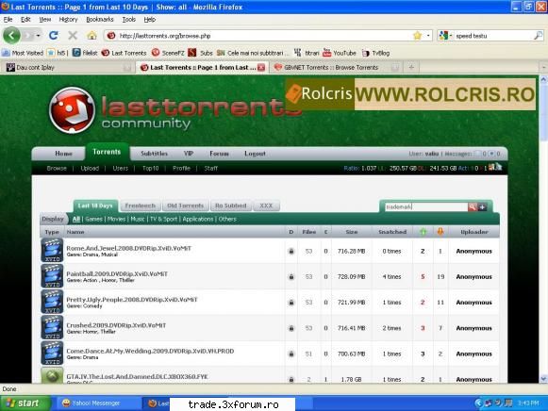Viewport: 548px width, 411px height.
Task: Open advanced search with the plus icon
Action: [482, 206]
